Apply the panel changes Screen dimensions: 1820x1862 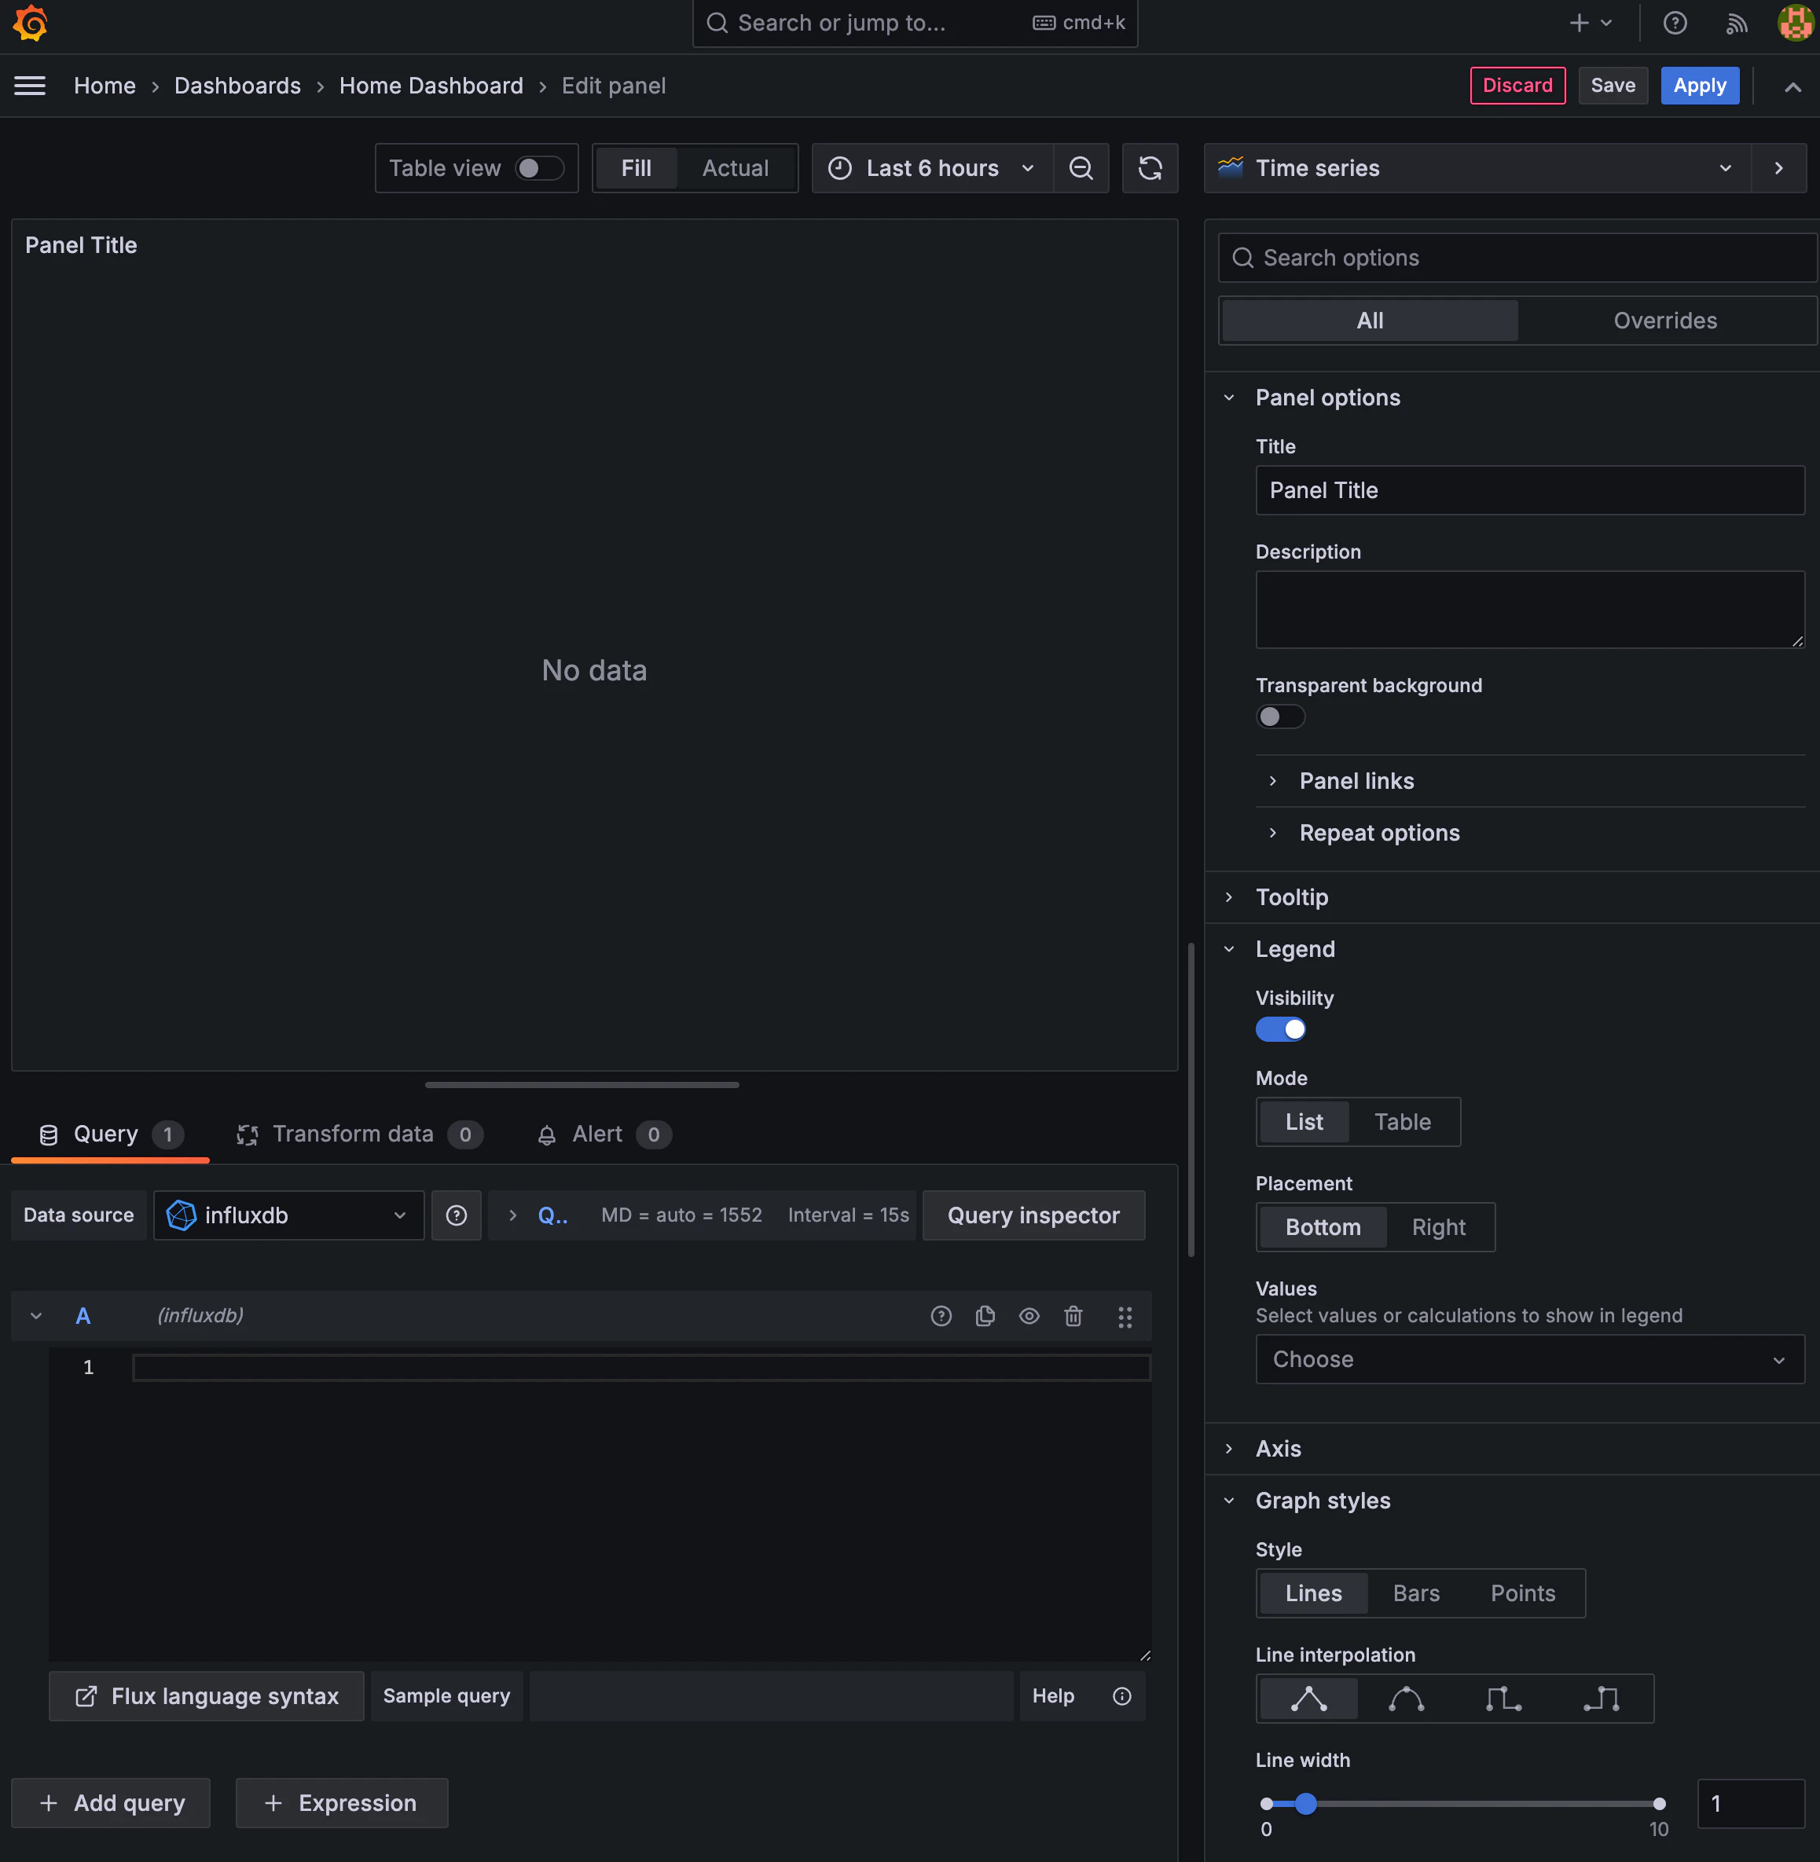(1700, 86)
